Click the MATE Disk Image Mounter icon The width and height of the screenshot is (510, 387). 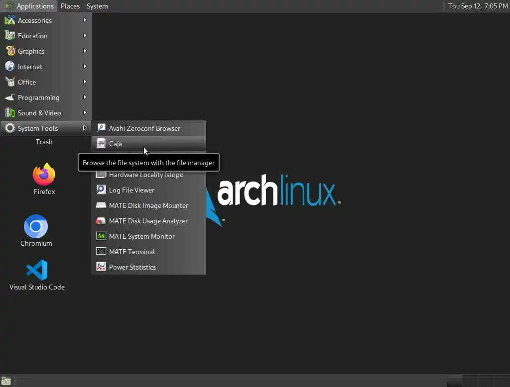click(x=101, y=205)
